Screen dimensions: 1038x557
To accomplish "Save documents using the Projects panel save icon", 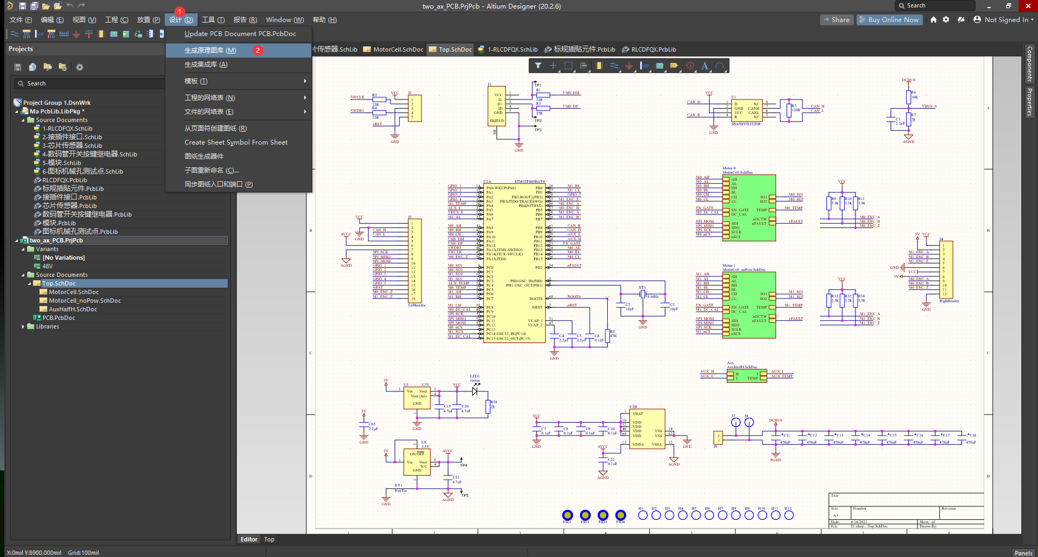I will (x=18, y=67).
